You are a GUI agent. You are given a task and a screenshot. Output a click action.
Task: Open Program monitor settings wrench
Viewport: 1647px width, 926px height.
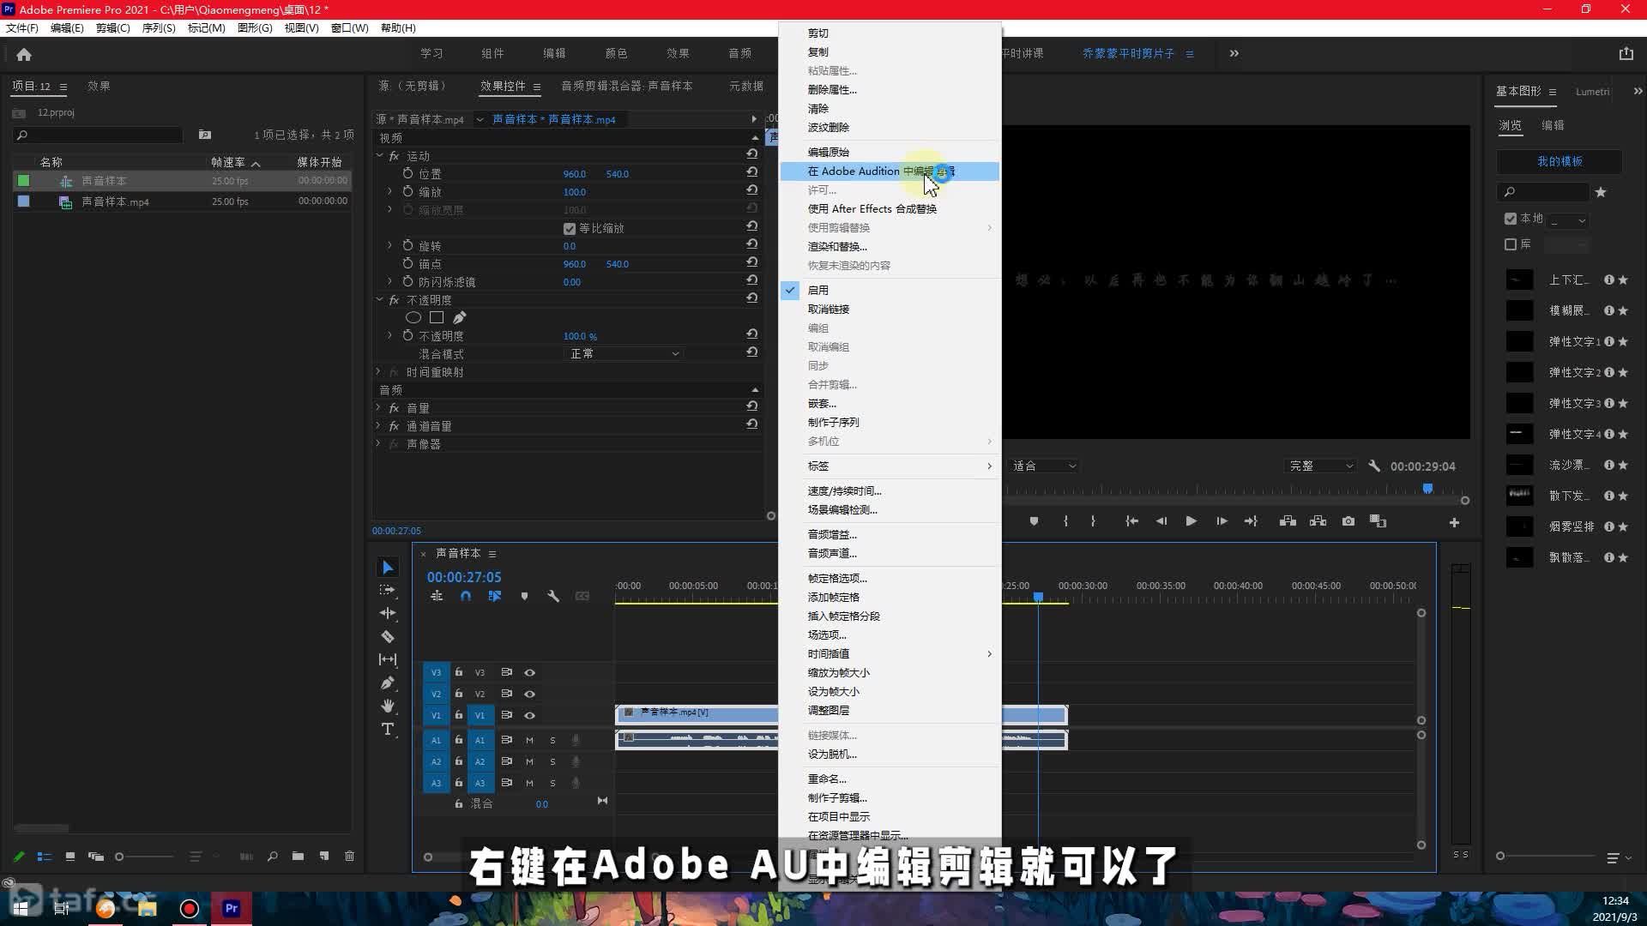1374,466
